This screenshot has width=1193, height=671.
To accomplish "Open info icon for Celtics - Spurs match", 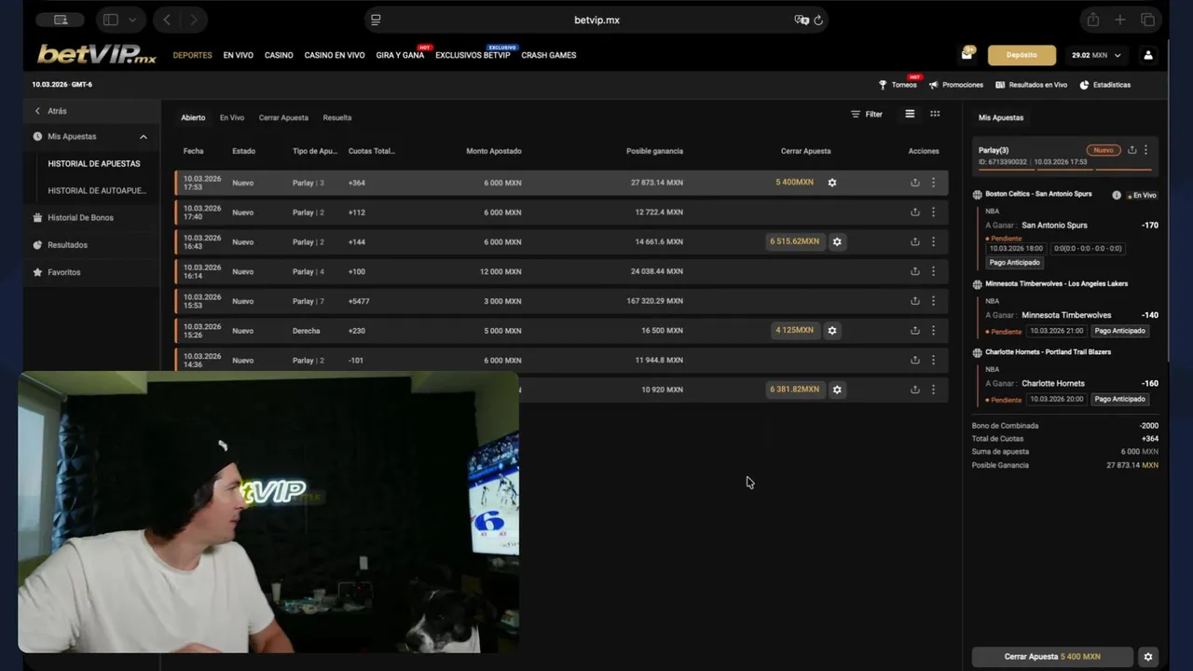I will pos(1117,195).
